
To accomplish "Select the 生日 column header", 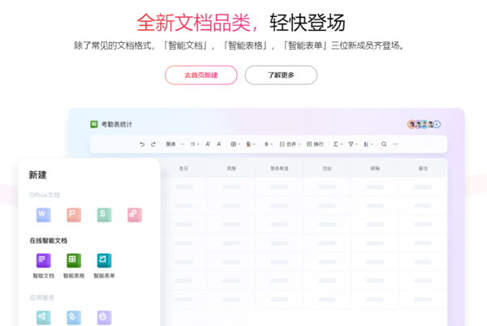I will tap(183, 169).
